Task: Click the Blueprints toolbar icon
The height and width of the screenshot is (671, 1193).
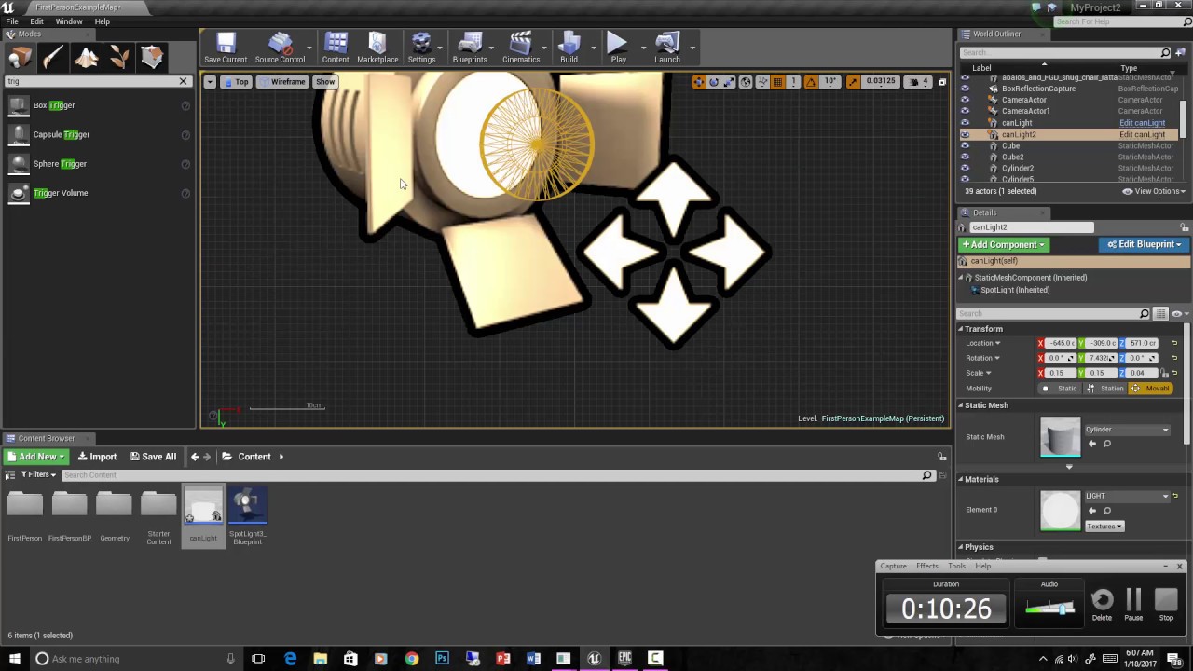Action: pos(470,48)
